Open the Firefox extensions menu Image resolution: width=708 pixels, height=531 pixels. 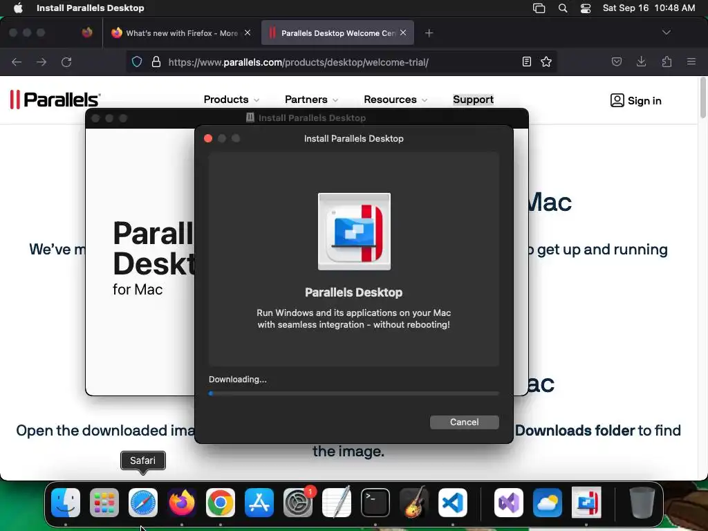(x=667, y=62)
